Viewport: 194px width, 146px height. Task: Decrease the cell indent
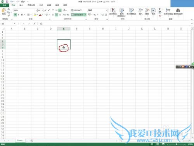click(64, 15)
